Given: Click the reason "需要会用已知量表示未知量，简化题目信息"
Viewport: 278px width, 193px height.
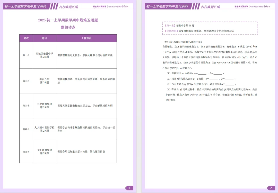Looking at the screenshot, I should [x=81, y=152].
